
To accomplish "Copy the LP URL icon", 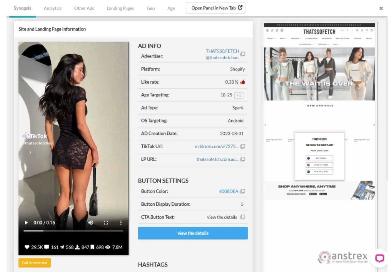I will 243,159.
